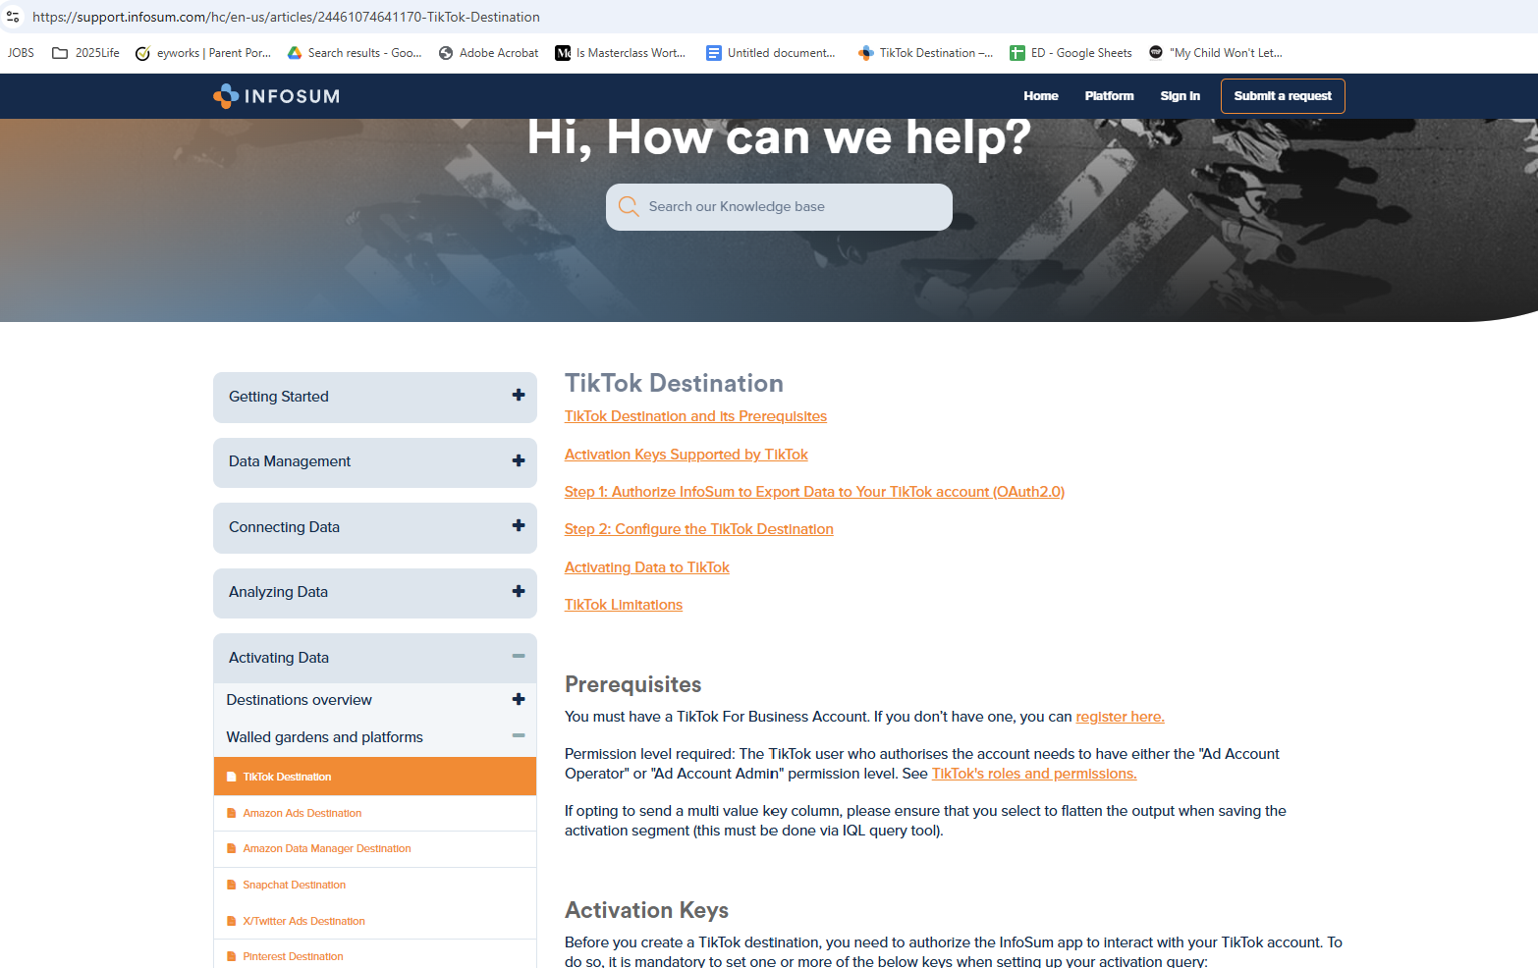1538x968 pixels.
Task: Go to Home in the top navigation
Action: 1041,96
